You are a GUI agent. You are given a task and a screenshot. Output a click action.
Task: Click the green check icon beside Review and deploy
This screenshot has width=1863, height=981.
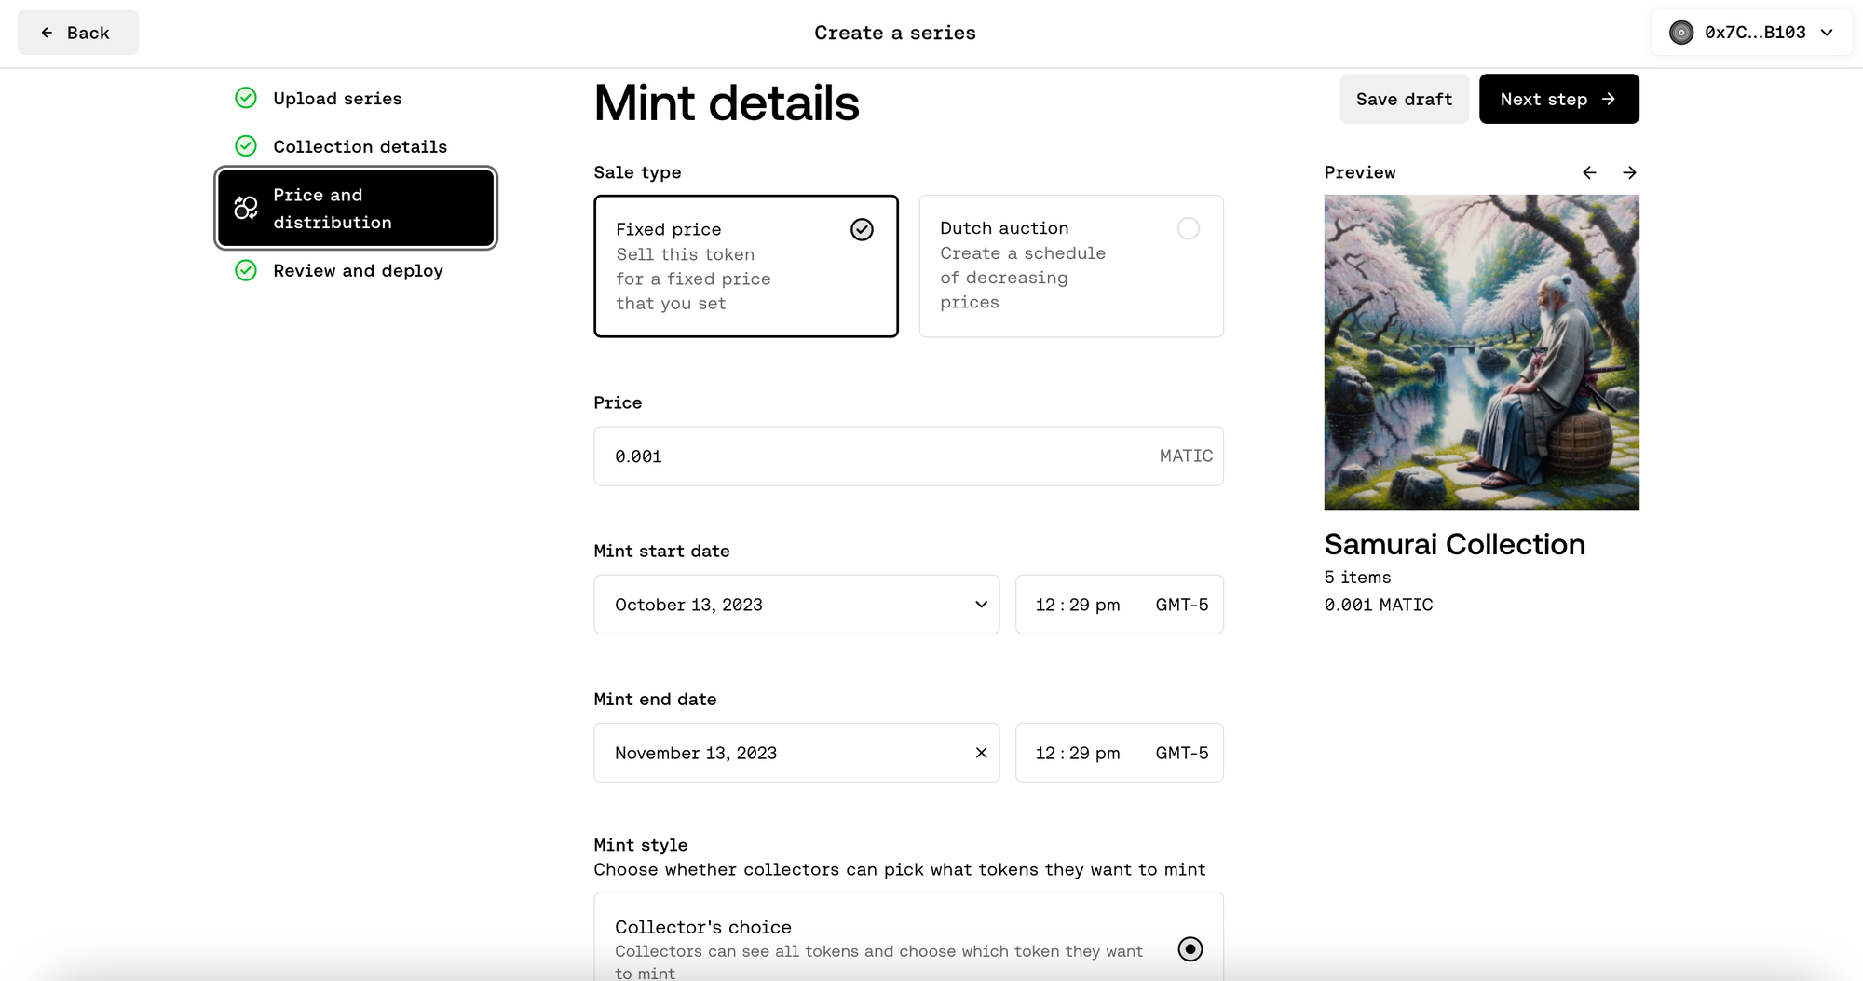[x=246, y=270]
